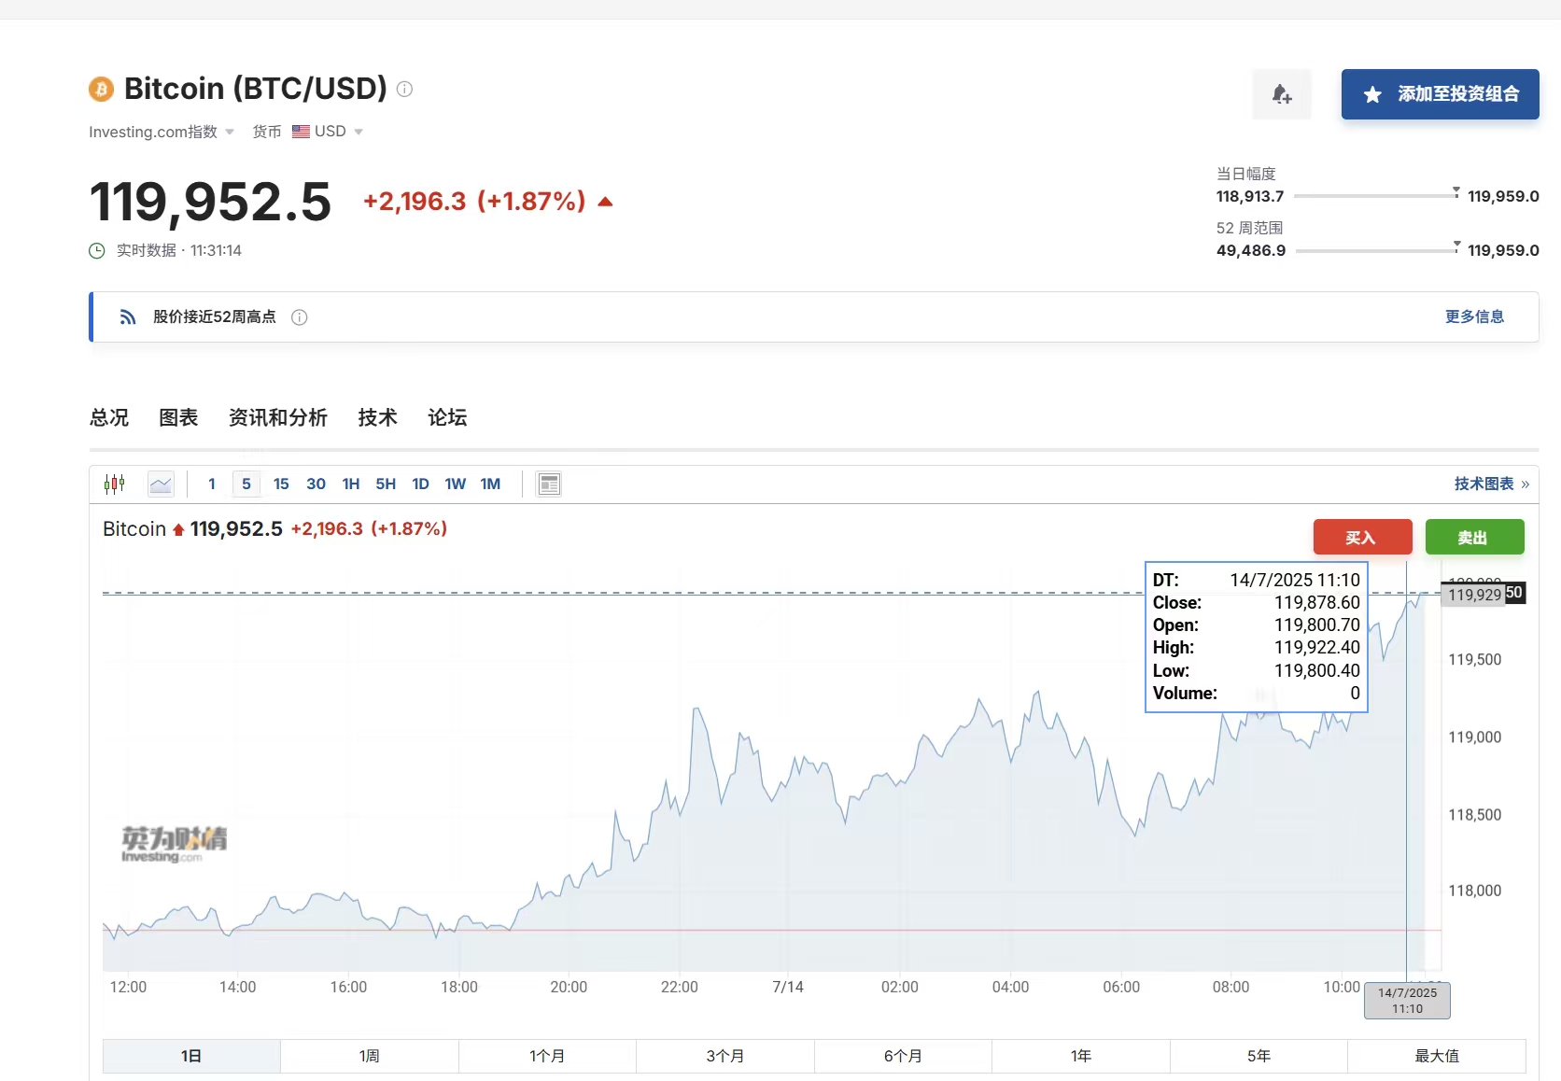Select the 最大值 range tab
Screen dimensions: 1561x1081
(x=1437, y=1056)
